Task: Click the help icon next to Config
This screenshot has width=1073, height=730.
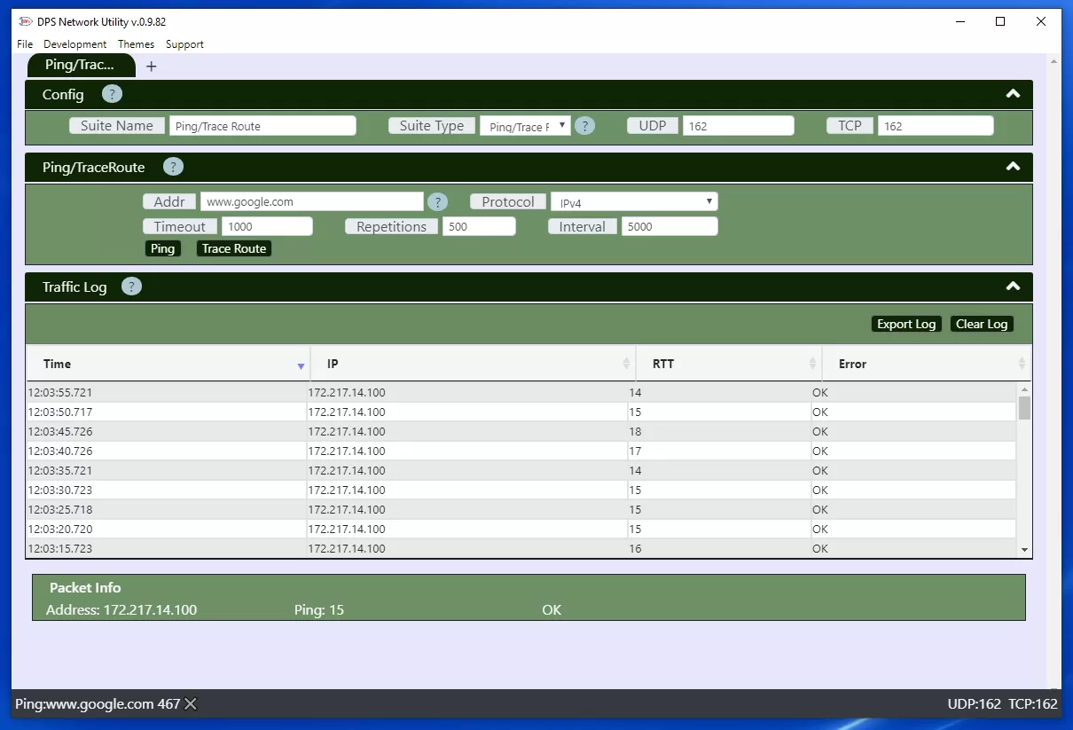Action: pyautogui.click(x=112, y=94)
